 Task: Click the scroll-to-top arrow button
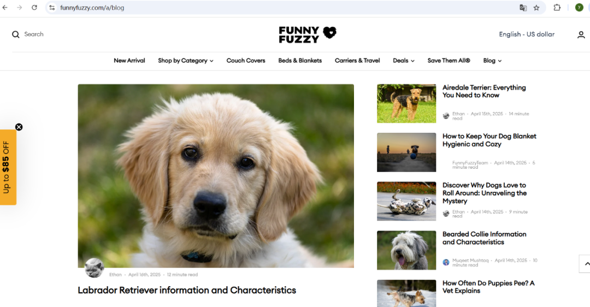pos(585,264)
